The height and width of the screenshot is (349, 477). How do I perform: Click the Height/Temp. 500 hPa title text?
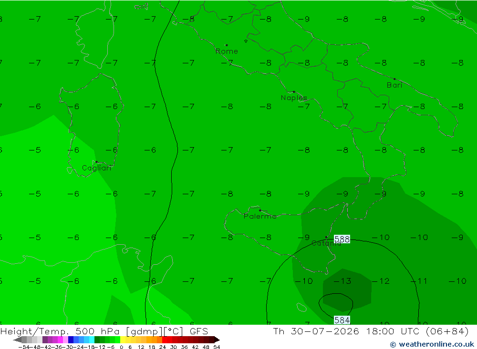(x=61, y=331)
